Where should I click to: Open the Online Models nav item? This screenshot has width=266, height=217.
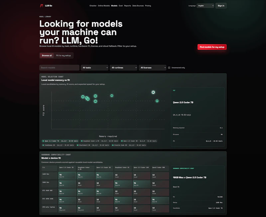(104, 6)
